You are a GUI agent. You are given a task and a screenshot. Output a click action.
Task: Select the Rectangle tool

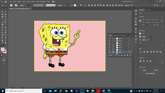pos(5,20)
